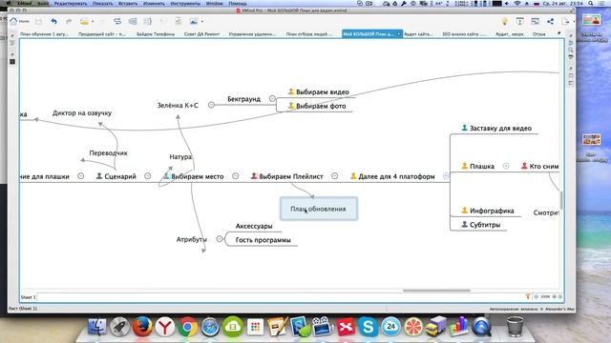Image resolution: width=611 pixels, height=343 pixels.
Task: Select the Диктор на озвучку topic
Action: (x=82, y=113)
